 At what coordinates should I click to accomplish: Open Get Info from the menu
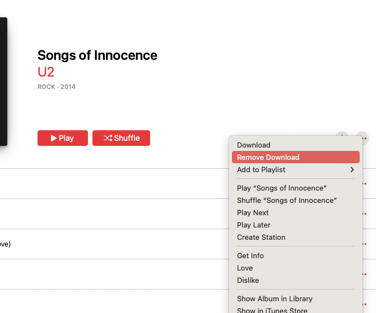[x=296, y=255]
